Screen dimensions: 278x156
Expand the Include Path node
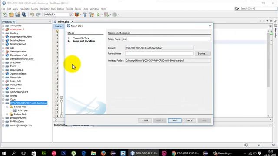7,114
